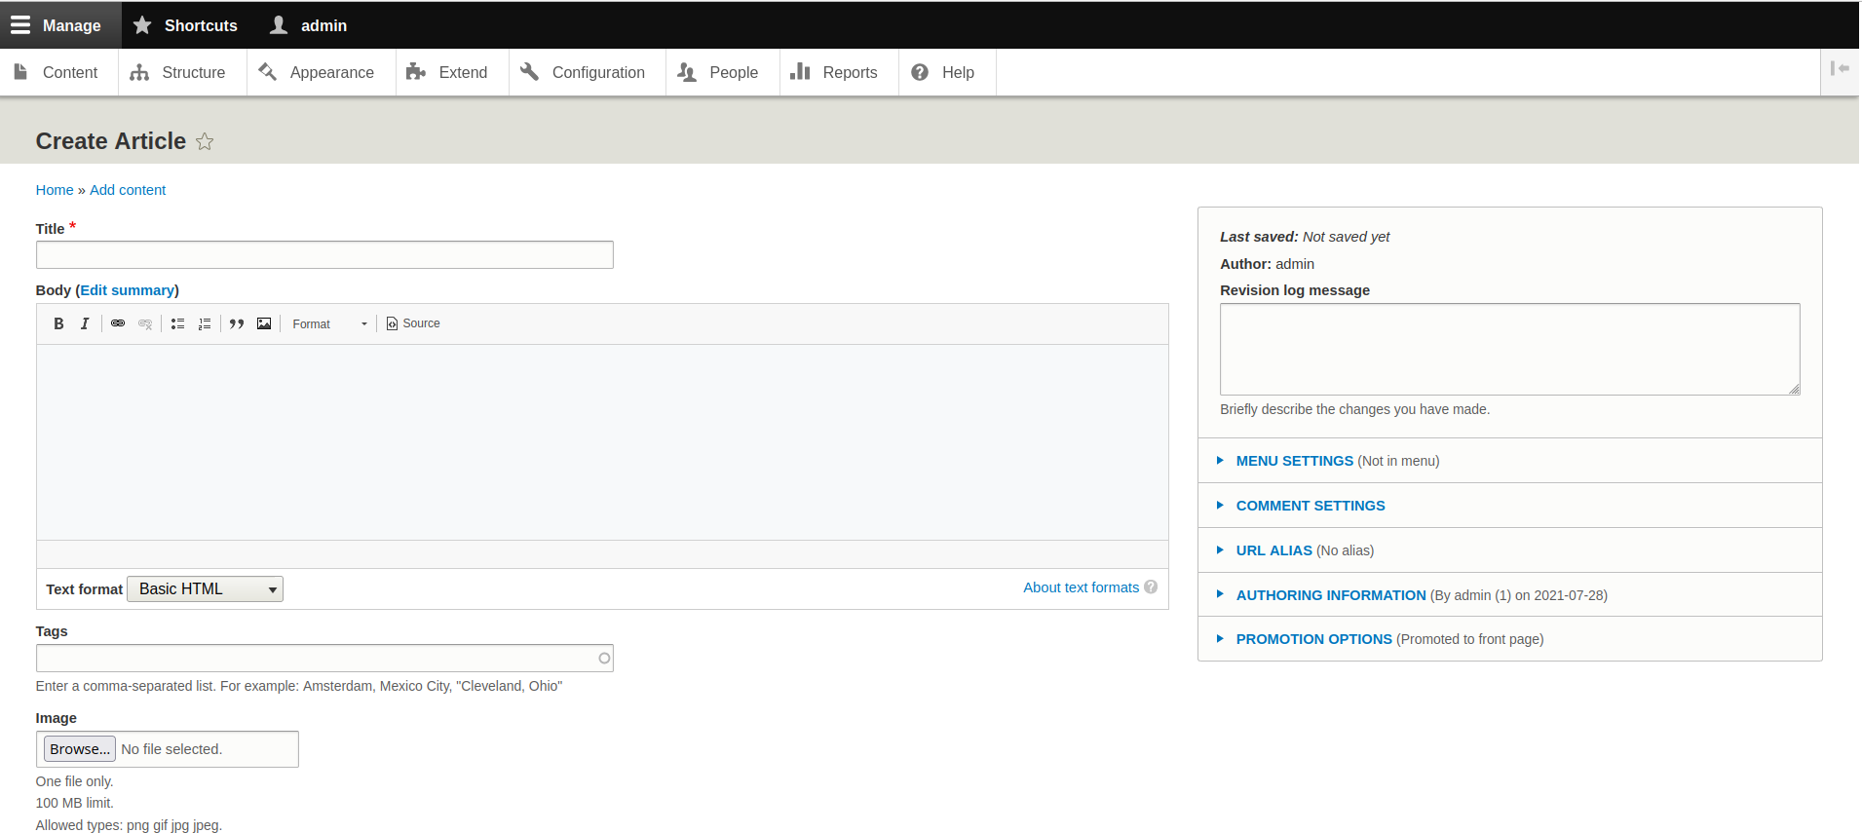This screenshot has height=833, width=1862.
Task: Insert a numbered list
Action: click(205, 323)
